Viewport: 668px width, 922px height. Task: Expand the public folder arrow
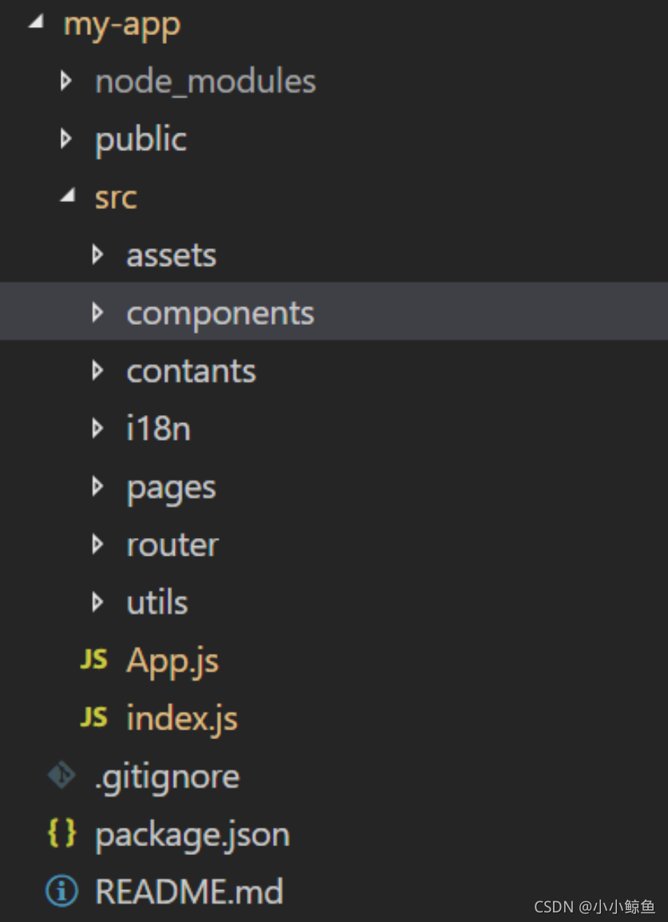pos(66,139)
